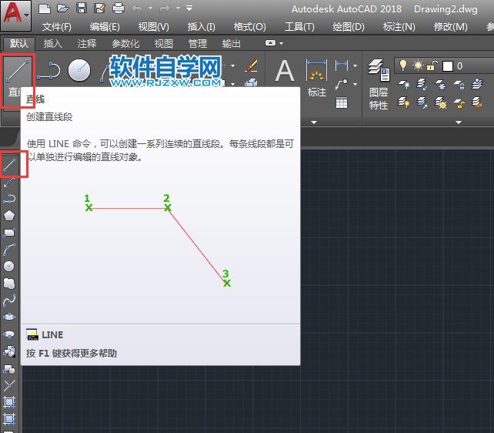This screenshot has width=494, height=433.
Task: Select the Ellipse Arc tool
Action: click(9, 334)
